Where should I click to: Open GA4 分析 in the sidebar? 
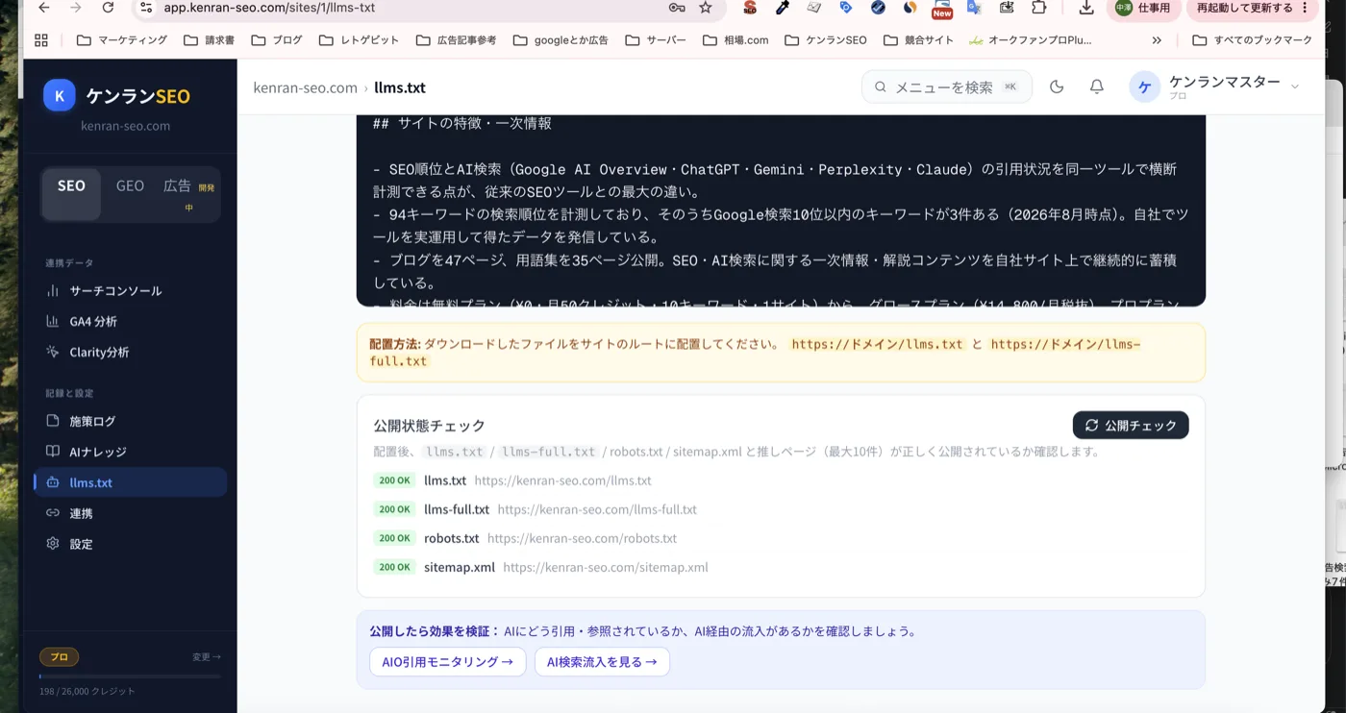(x=131, y=321)
